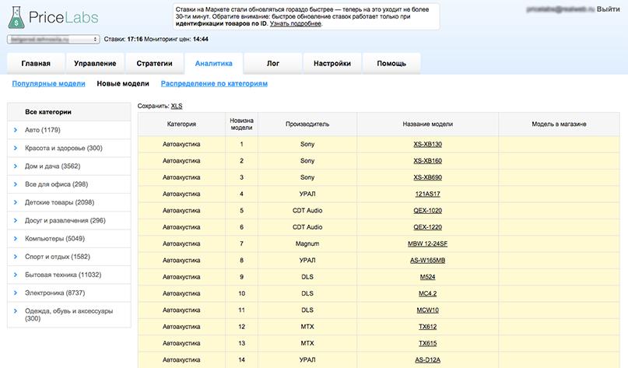
Task: Expand the Спорт и отдых chevron
Action: [16, 257]
